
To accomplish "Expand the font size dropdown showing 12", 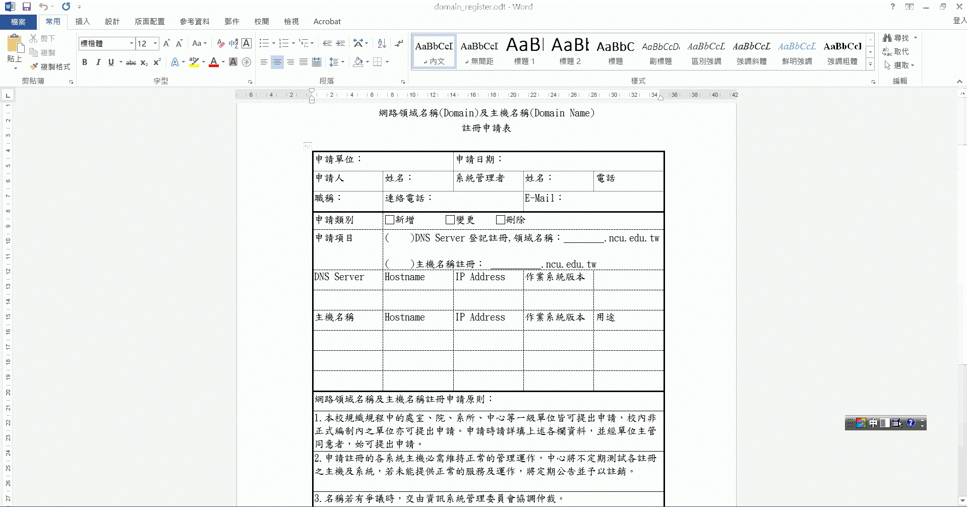I will [155, 43].
